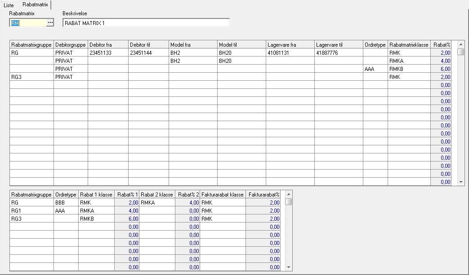Click the RMKB Rabatmatrixklasse cell in upper grid
This screenshot has height=275, width=469.
click(x=409, y=69)
